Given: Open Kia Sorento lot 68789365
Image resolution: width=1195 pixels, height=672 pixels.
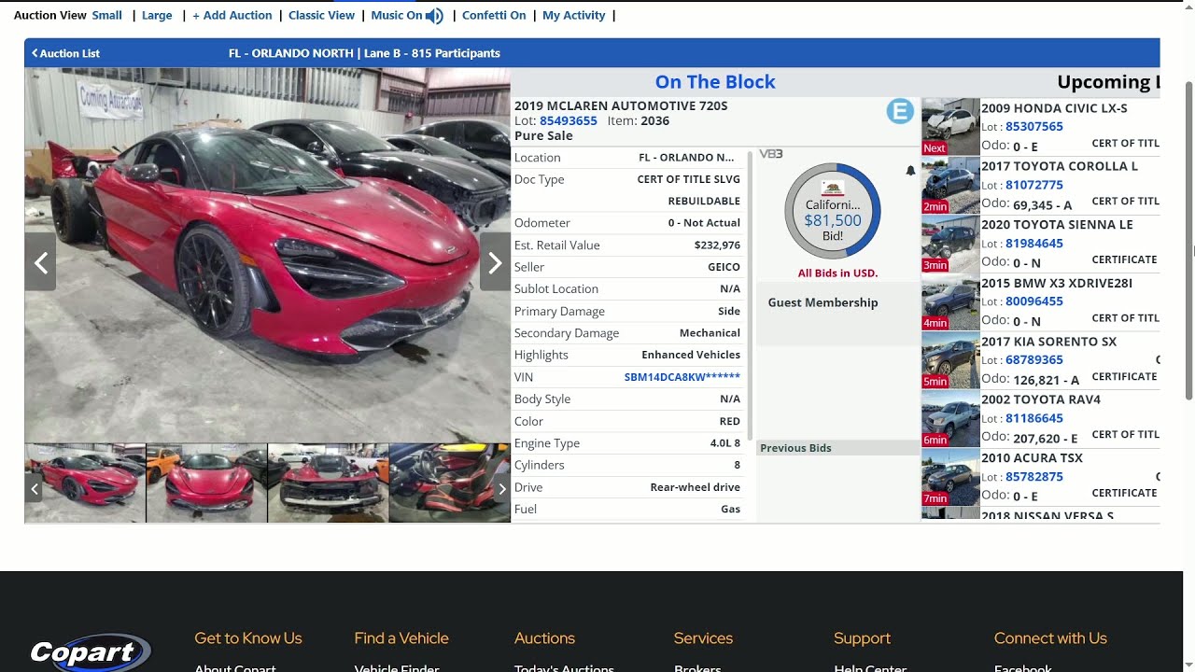Looking at the screenshot, I should click(1034, 360).
